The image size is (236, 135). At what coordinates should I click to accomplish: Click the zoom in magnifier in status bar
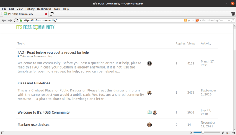223,133
